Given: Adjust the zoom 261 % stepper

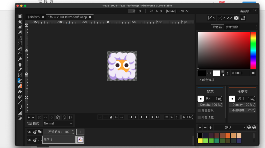Looking at the screenshot, I should click(161, 11).
